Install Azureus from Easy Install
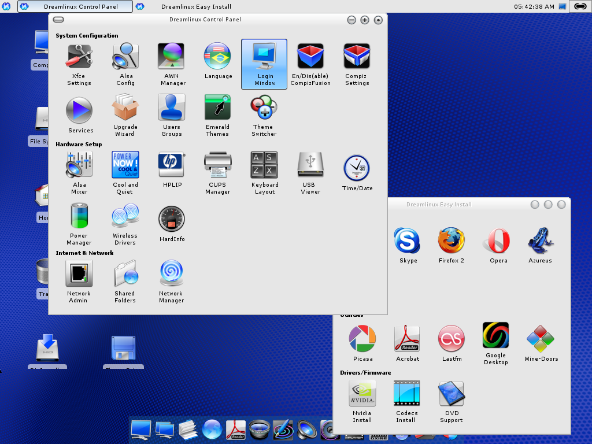The height and width of the screenshot is (444, 592). [x=541, y=245]
